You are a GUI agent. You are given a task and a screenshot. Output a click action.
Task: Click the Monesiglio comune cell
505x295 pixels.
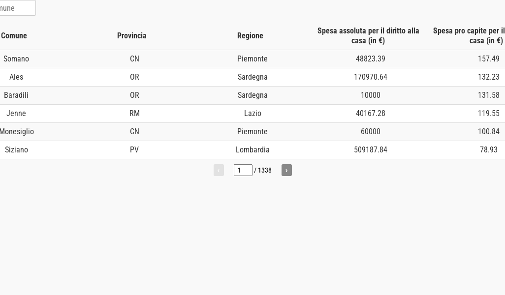[x=17, y=131]
